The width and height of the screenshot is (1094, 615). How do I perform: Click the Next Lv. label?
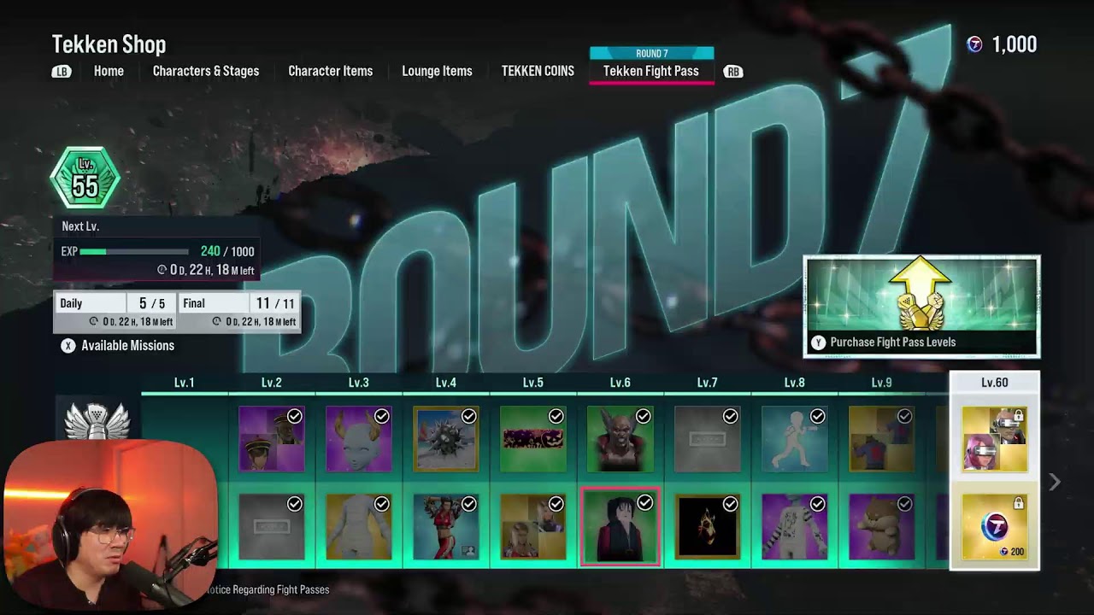coord(80,226)
